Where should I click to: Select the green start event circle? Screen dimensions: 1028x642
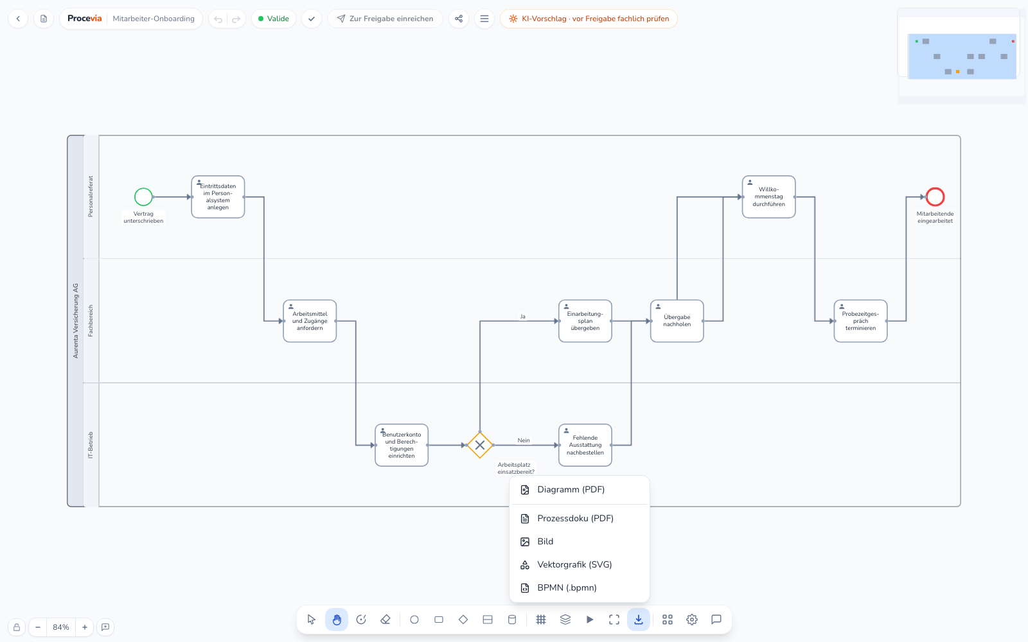(x=143, y=197)
